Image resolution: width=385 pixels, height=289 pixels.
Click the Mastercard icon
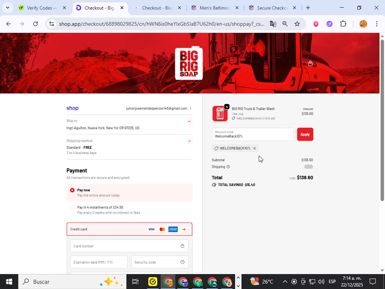click(x=162, y=229)
